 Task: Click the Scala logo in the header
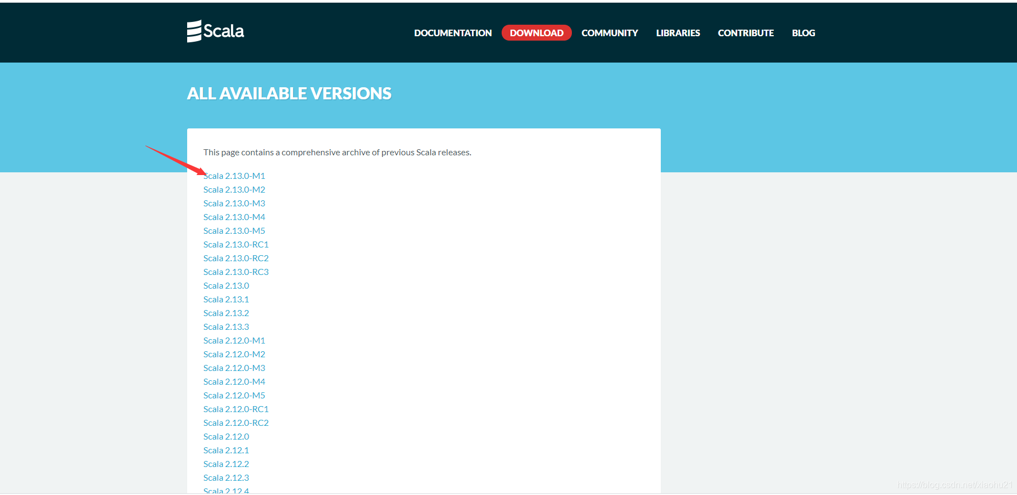[215, 31]
